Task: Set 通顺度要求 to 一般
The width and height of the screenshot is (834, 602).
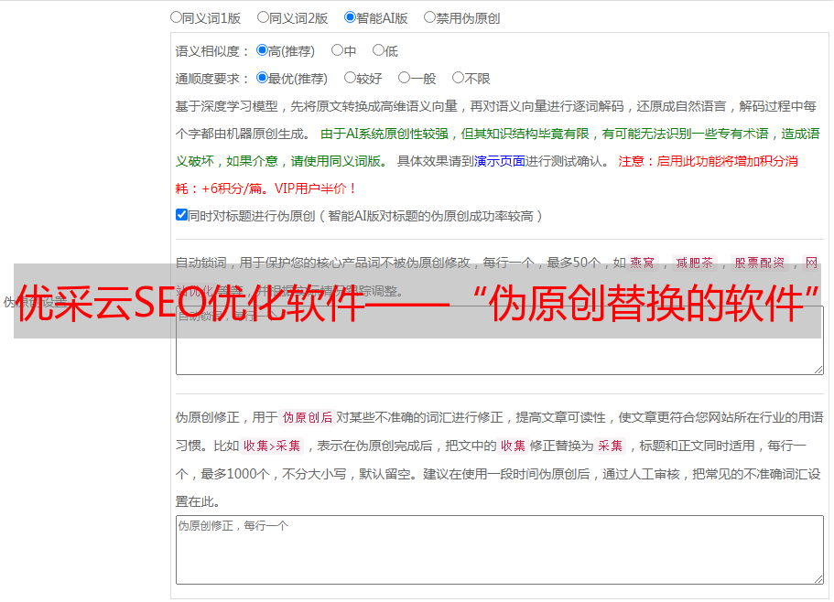Action: tap(405, 78)
